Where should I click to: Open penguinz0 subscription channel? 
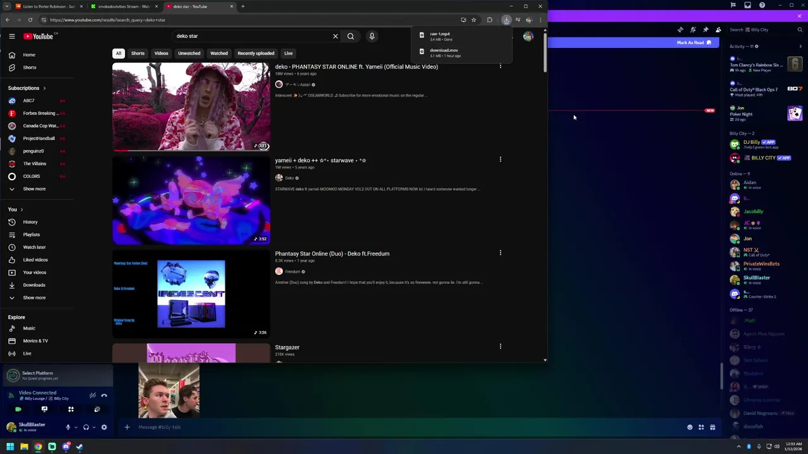33,151
